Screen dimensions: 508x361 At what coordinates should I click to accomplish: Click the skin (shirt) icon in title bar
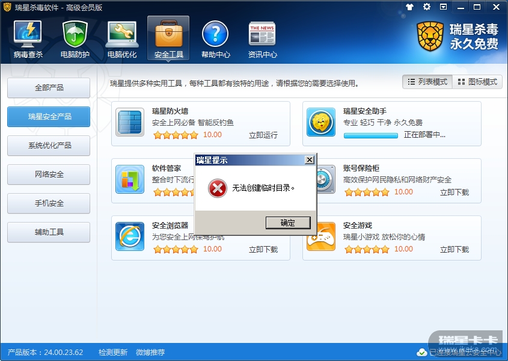409,7
